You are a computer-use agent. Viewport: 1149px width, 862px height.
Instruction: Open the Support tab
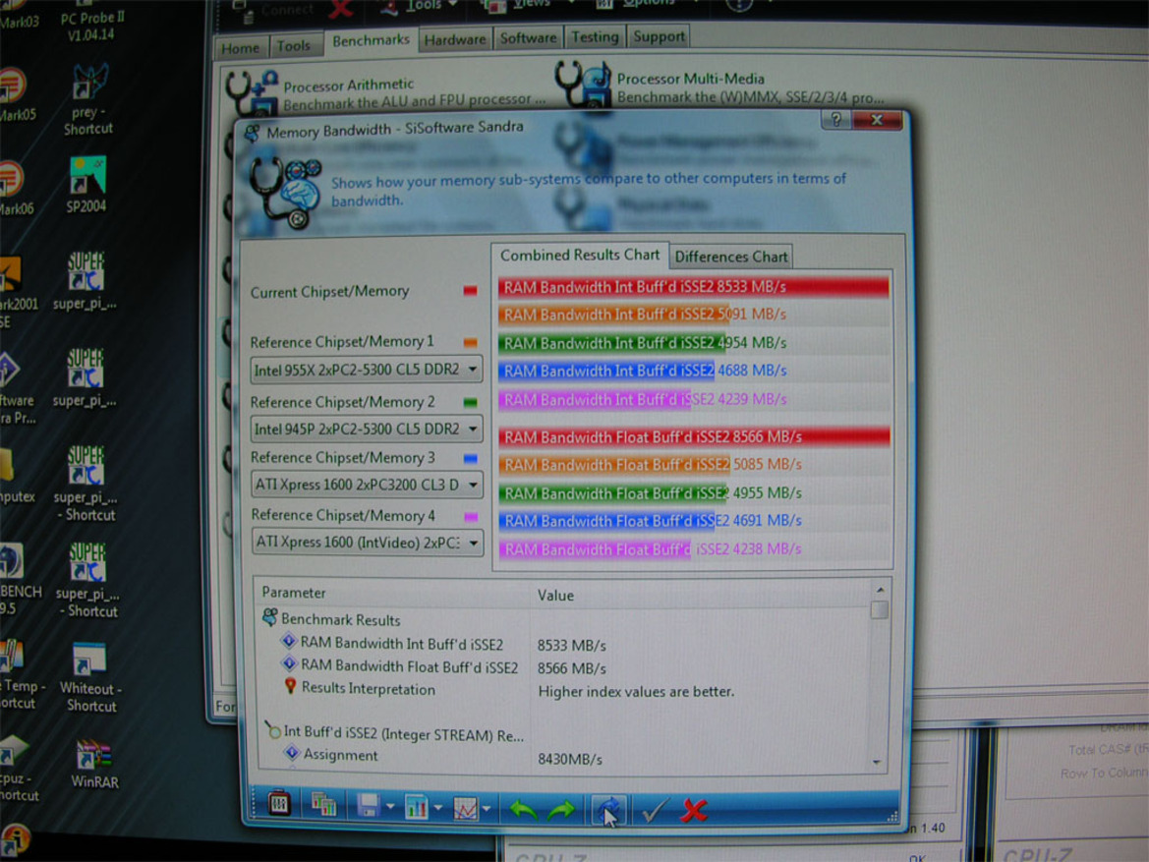pos(659,36)
